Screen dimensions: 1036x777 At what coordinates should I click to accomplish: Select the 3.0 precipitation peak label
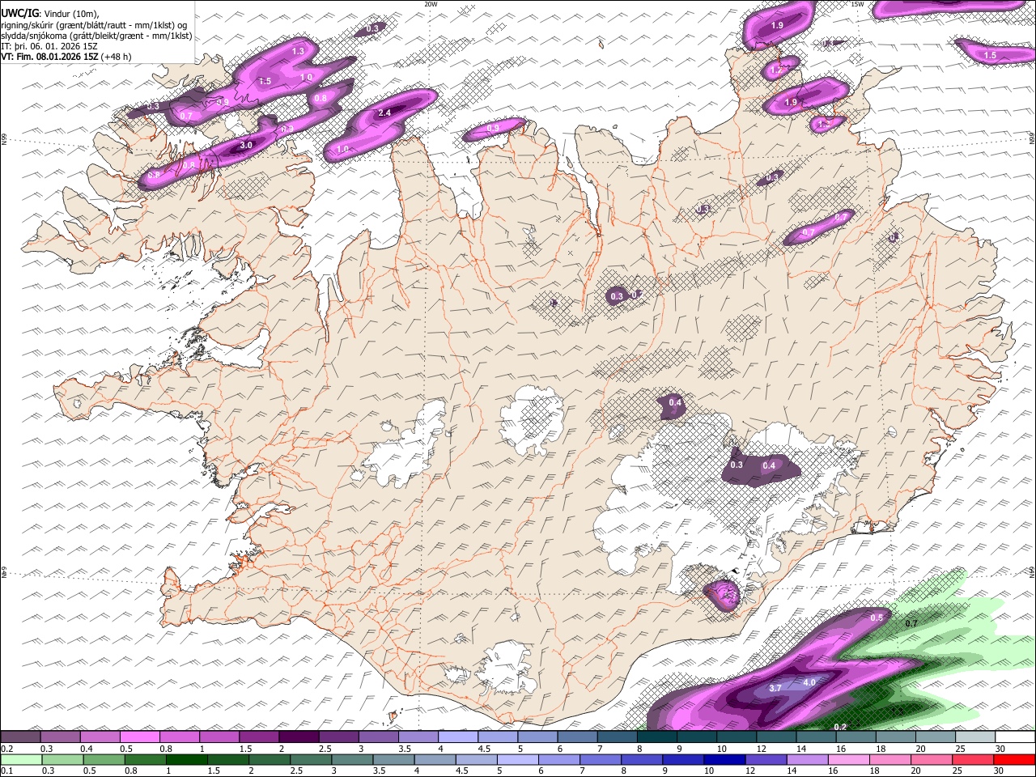click(247, 145)
